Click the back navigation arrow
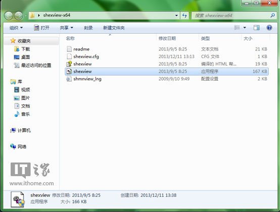 (x=9, y=16)
